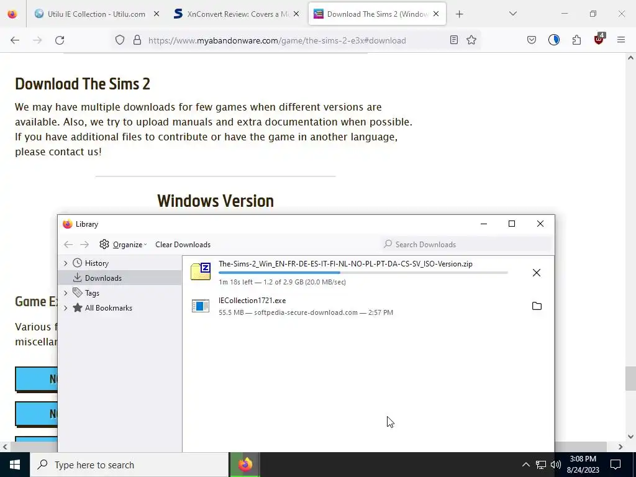Click the Save to Pocket icon
This screenshot has width=636, height=477.
coord(532,40)
